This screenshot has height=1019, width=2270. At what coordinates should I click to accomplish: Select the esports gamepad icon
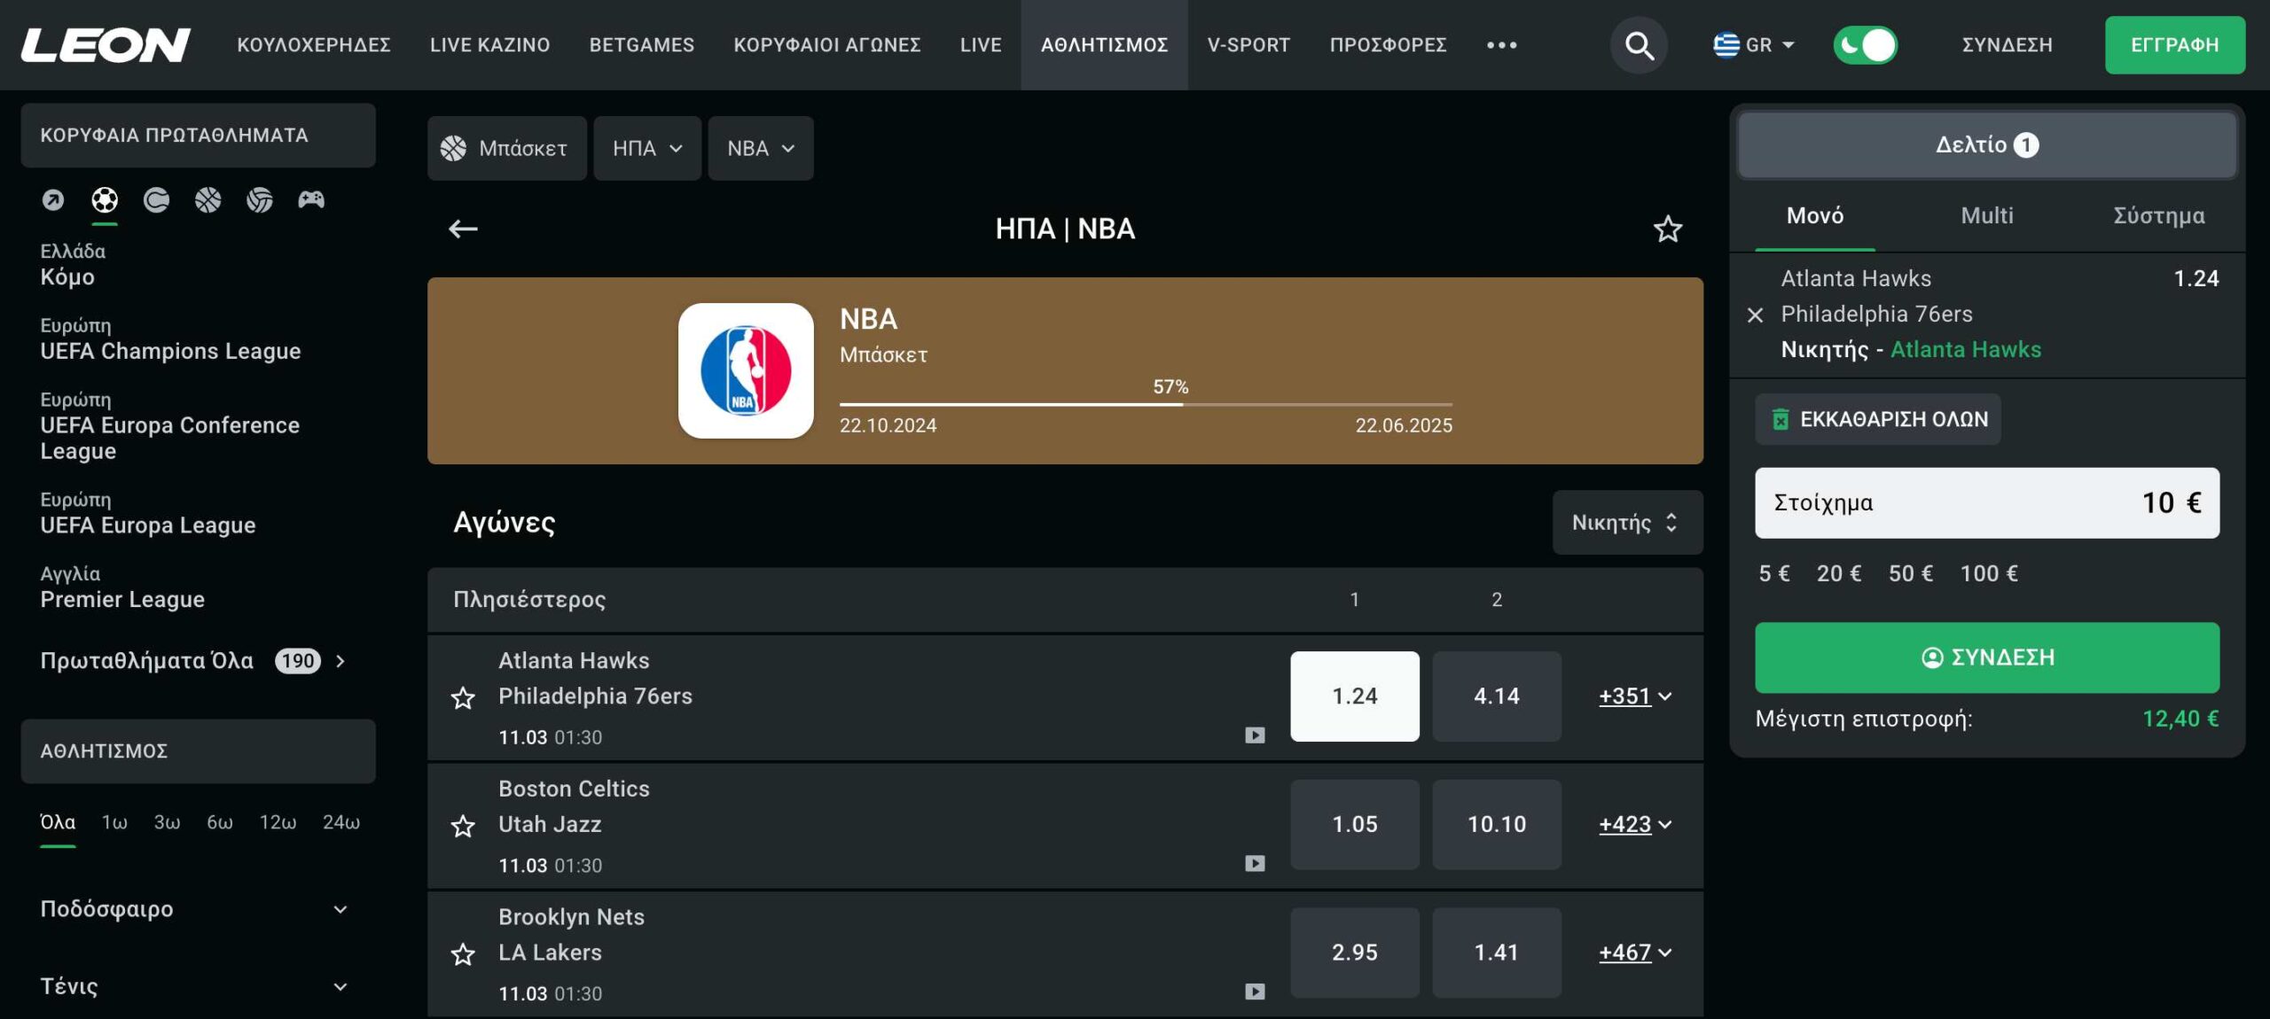pyautogui.click(x=310, y=199)
